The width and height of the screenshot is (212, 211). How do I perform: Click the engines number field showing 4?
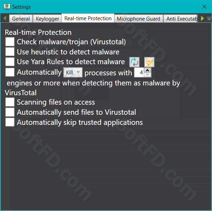tap(139, 73)
